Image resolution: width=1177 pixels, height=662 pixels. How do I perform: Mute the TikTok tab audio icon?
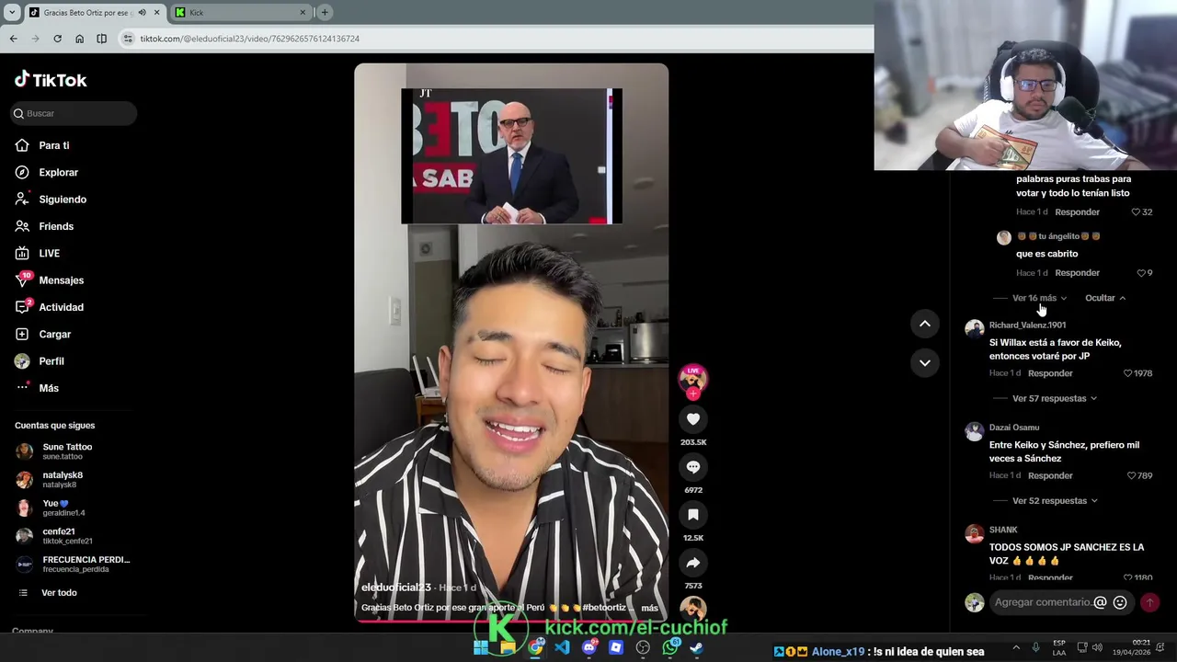[x=142, y=12]
